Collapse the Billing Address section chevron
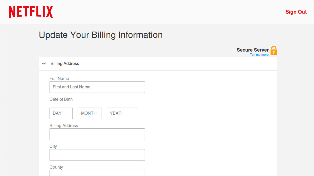The image size is (314, 176). pos(44,63)
